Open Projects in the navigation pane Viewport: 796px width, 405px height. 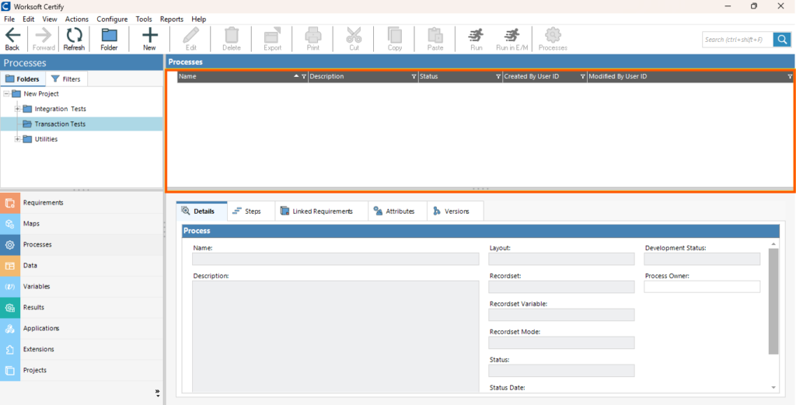pos(81,371)
